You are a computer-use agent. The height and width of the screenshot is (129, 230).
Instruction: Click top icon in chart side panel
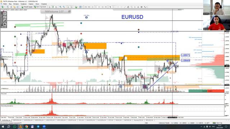(5, 14)
